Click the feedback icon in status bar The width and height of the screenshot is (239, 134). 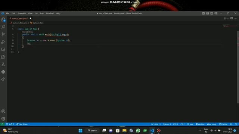(x=231, y=124)
